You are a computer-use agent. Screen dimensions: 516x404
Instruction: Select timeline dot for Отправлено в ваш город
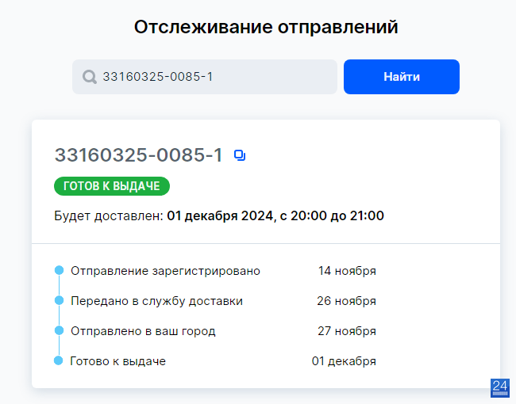point(59,330)
